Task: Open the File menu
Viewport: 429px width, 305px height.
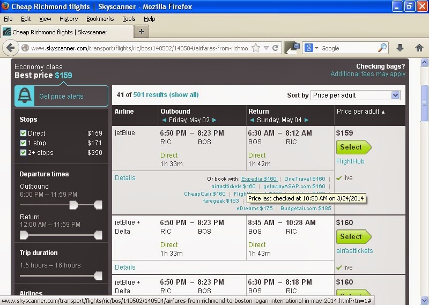Action: coord(8,19)
